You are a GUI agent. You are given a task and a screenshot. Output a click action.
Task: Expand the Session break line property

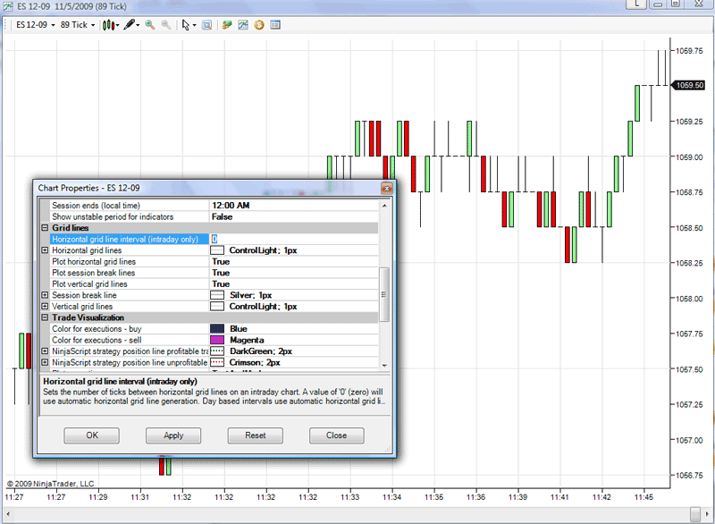(x=45, y=295)
